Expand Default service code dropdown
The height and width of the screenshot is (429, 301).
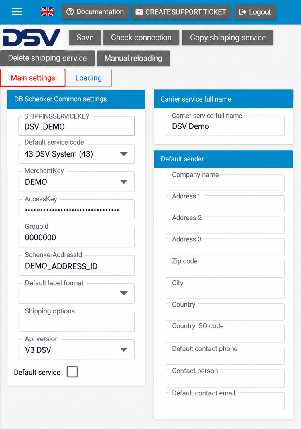[76, 154]
